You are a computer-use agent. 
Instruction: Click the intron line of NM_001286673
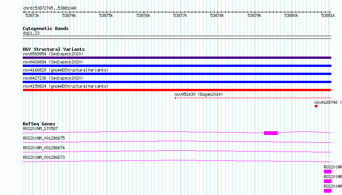click(177, 161)
